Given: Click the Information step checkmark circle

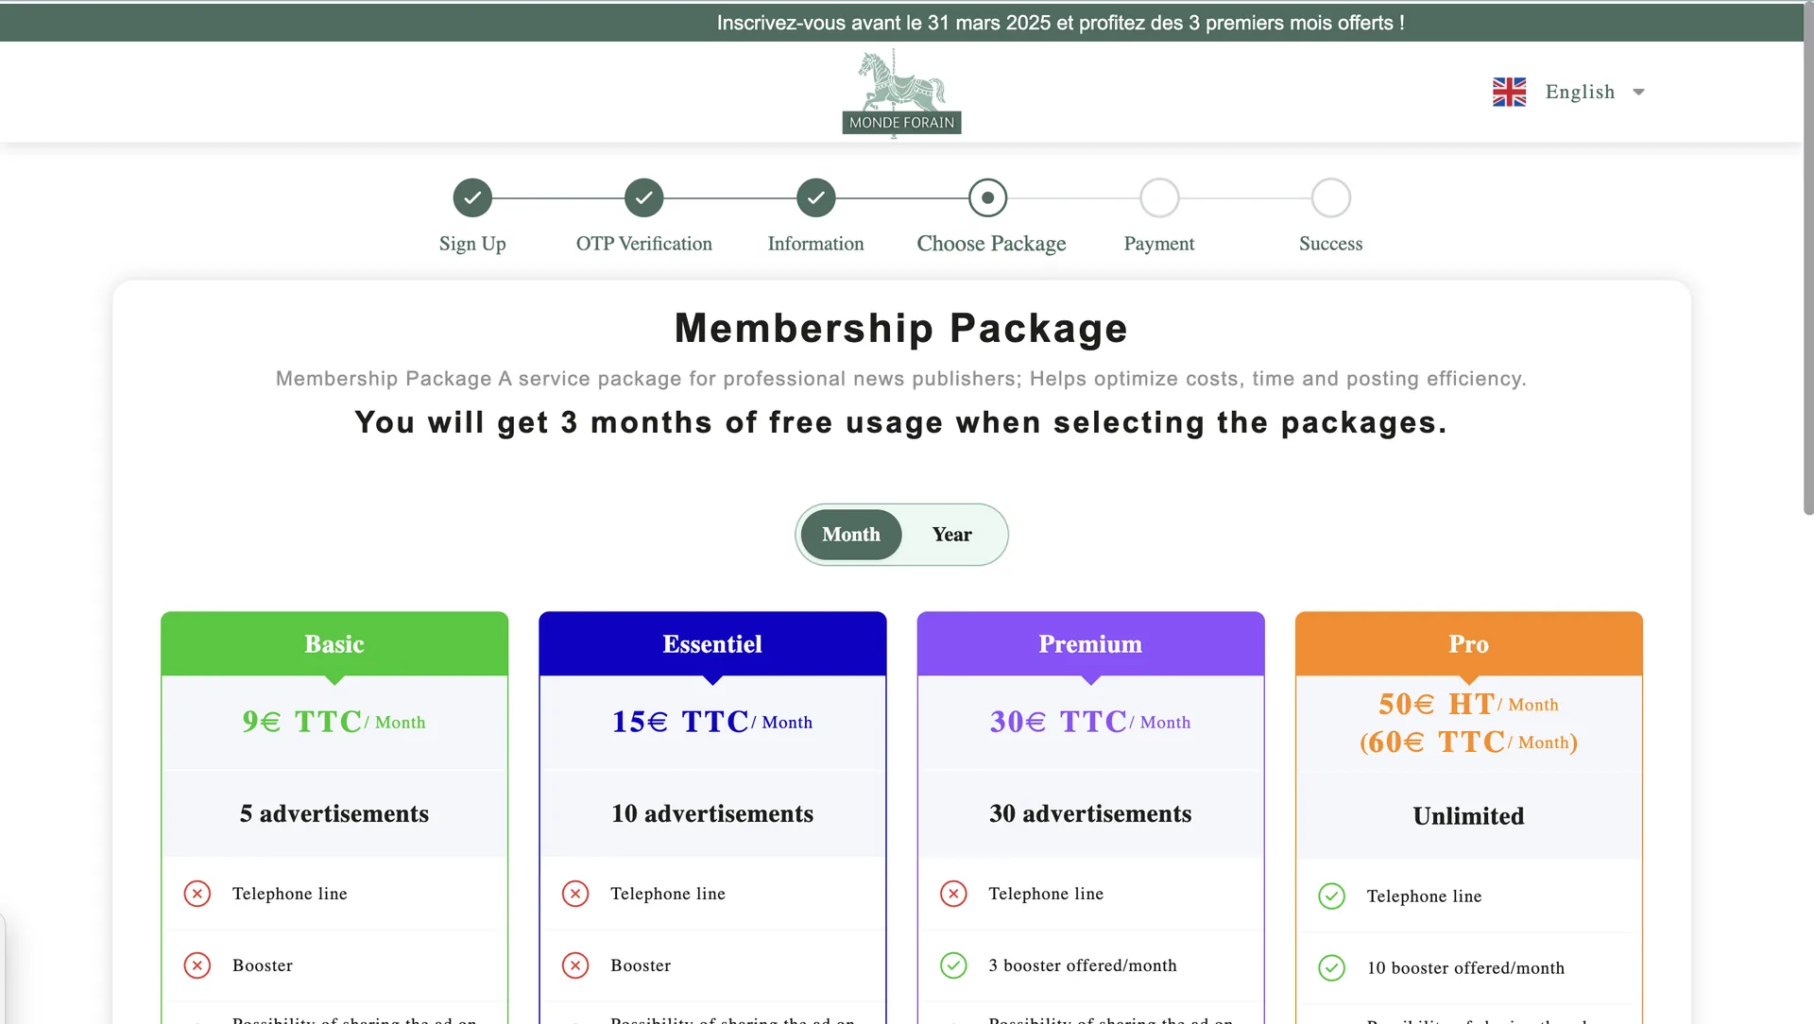Looking at the screenshot, I should (x=816, y=198).
